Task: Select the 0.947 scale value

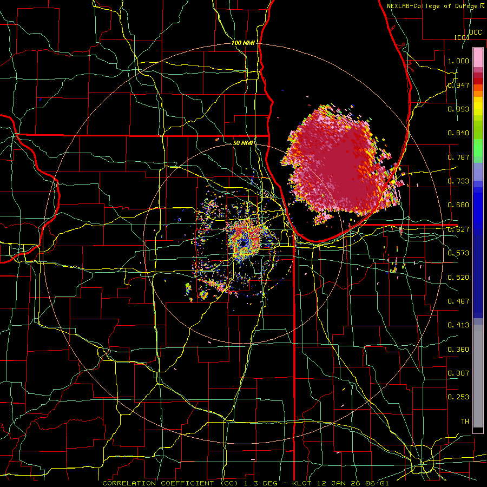Action: coord(458,85)
